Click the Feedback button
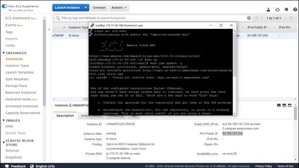 click(x=15, y=166)
